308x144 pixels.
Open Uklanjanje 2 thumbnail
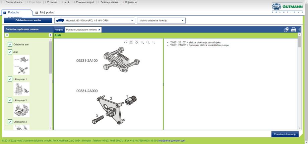(21, 110)
